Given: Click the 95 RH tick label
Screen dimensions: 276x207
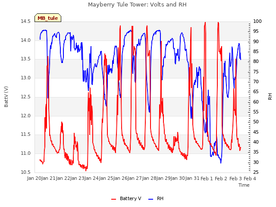Looking at the screenshot, I should tap(256, 31).
